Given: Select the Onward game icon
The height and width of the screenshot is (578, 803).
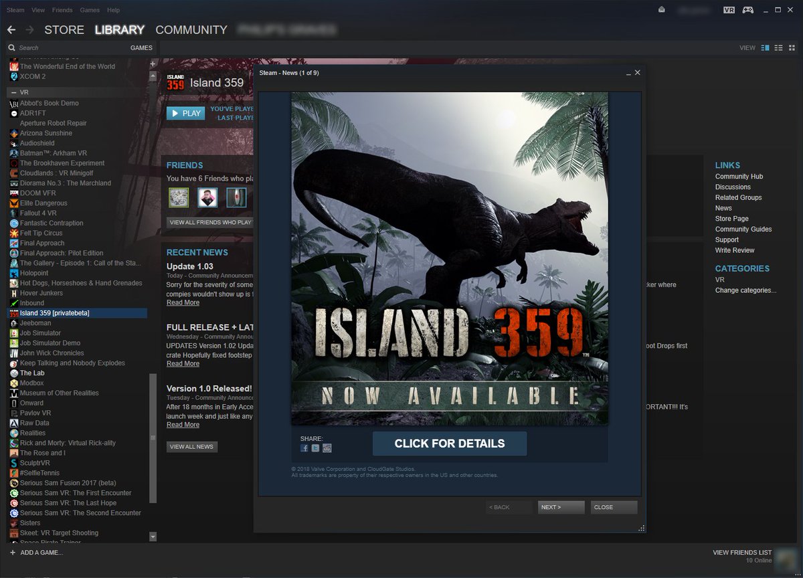Looking at the screenshot, I should point(14,403).
